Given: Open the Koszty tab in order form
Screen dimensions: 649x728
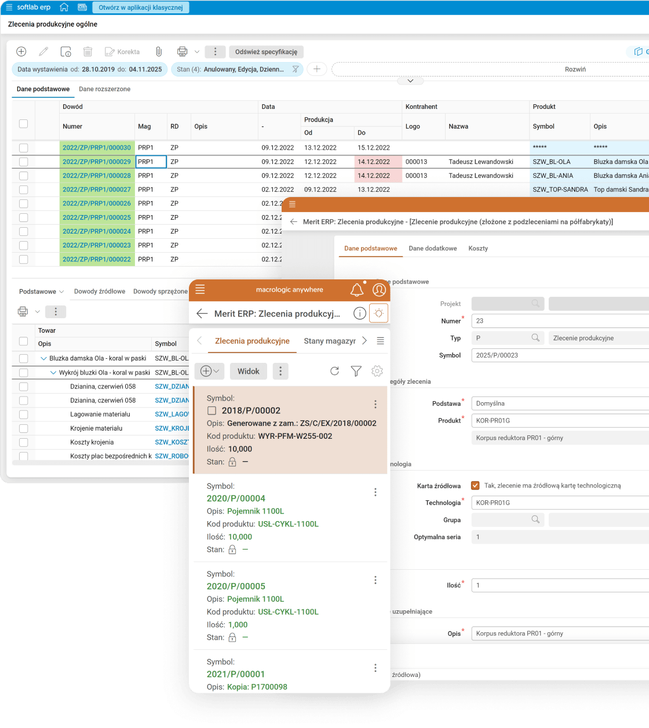Looking at the screenshot, I should (x=478, y=248).
